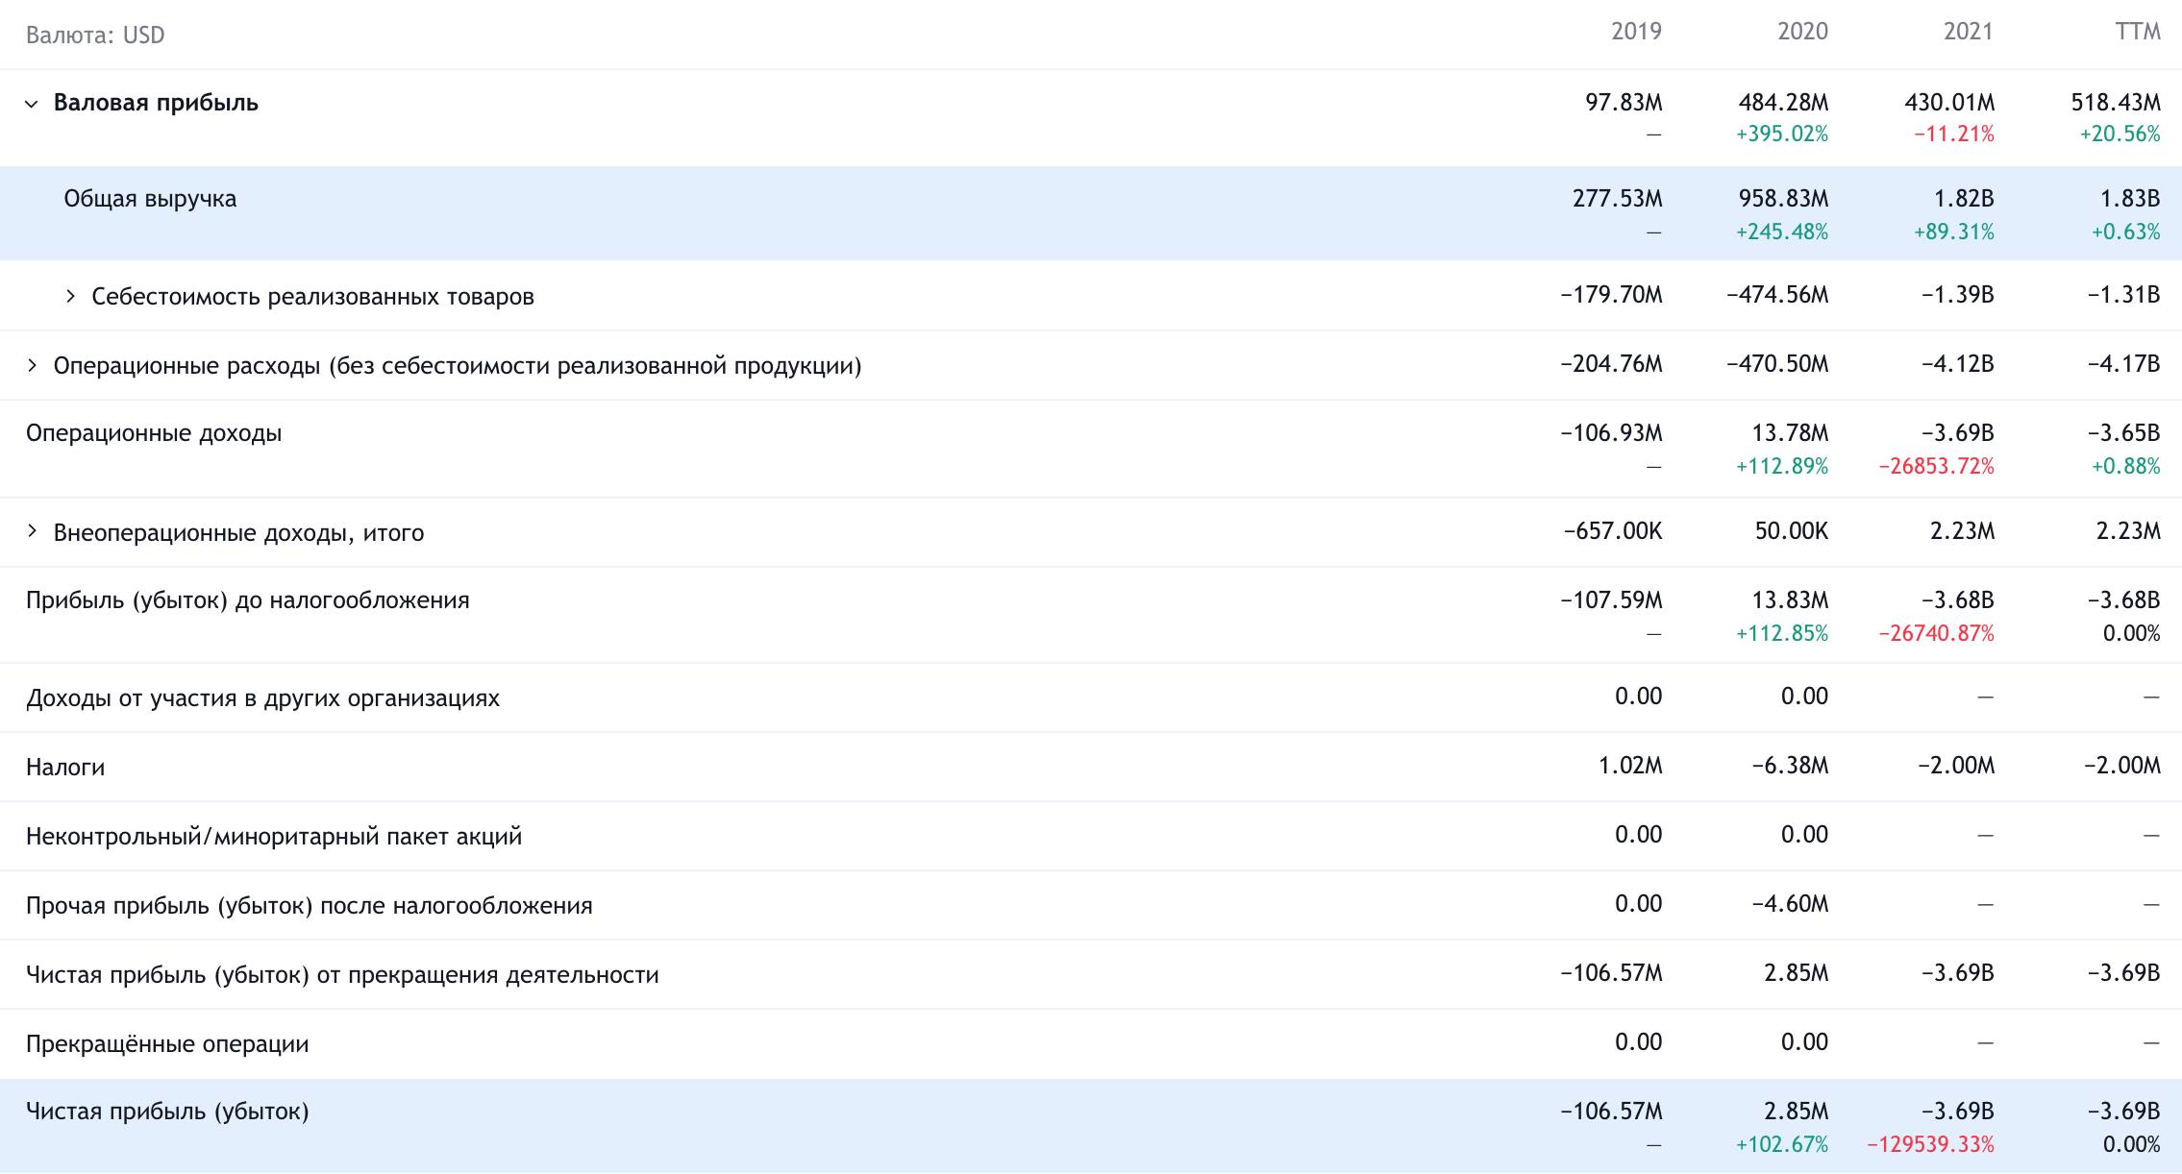Click the +245.48% revenue growth figure
Viewport: 2182px width, 1174px height.
pyautogui.click(x=1782, y=232)
